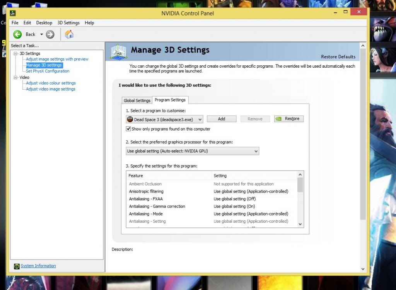This screenshot has width=396, height=290.
Task: Click the Add program button
Action: (x=221, y=119)
